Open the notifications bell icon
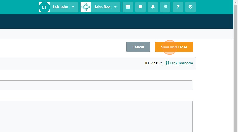This screenshot has width=238, height=132. tap(153, 7)
